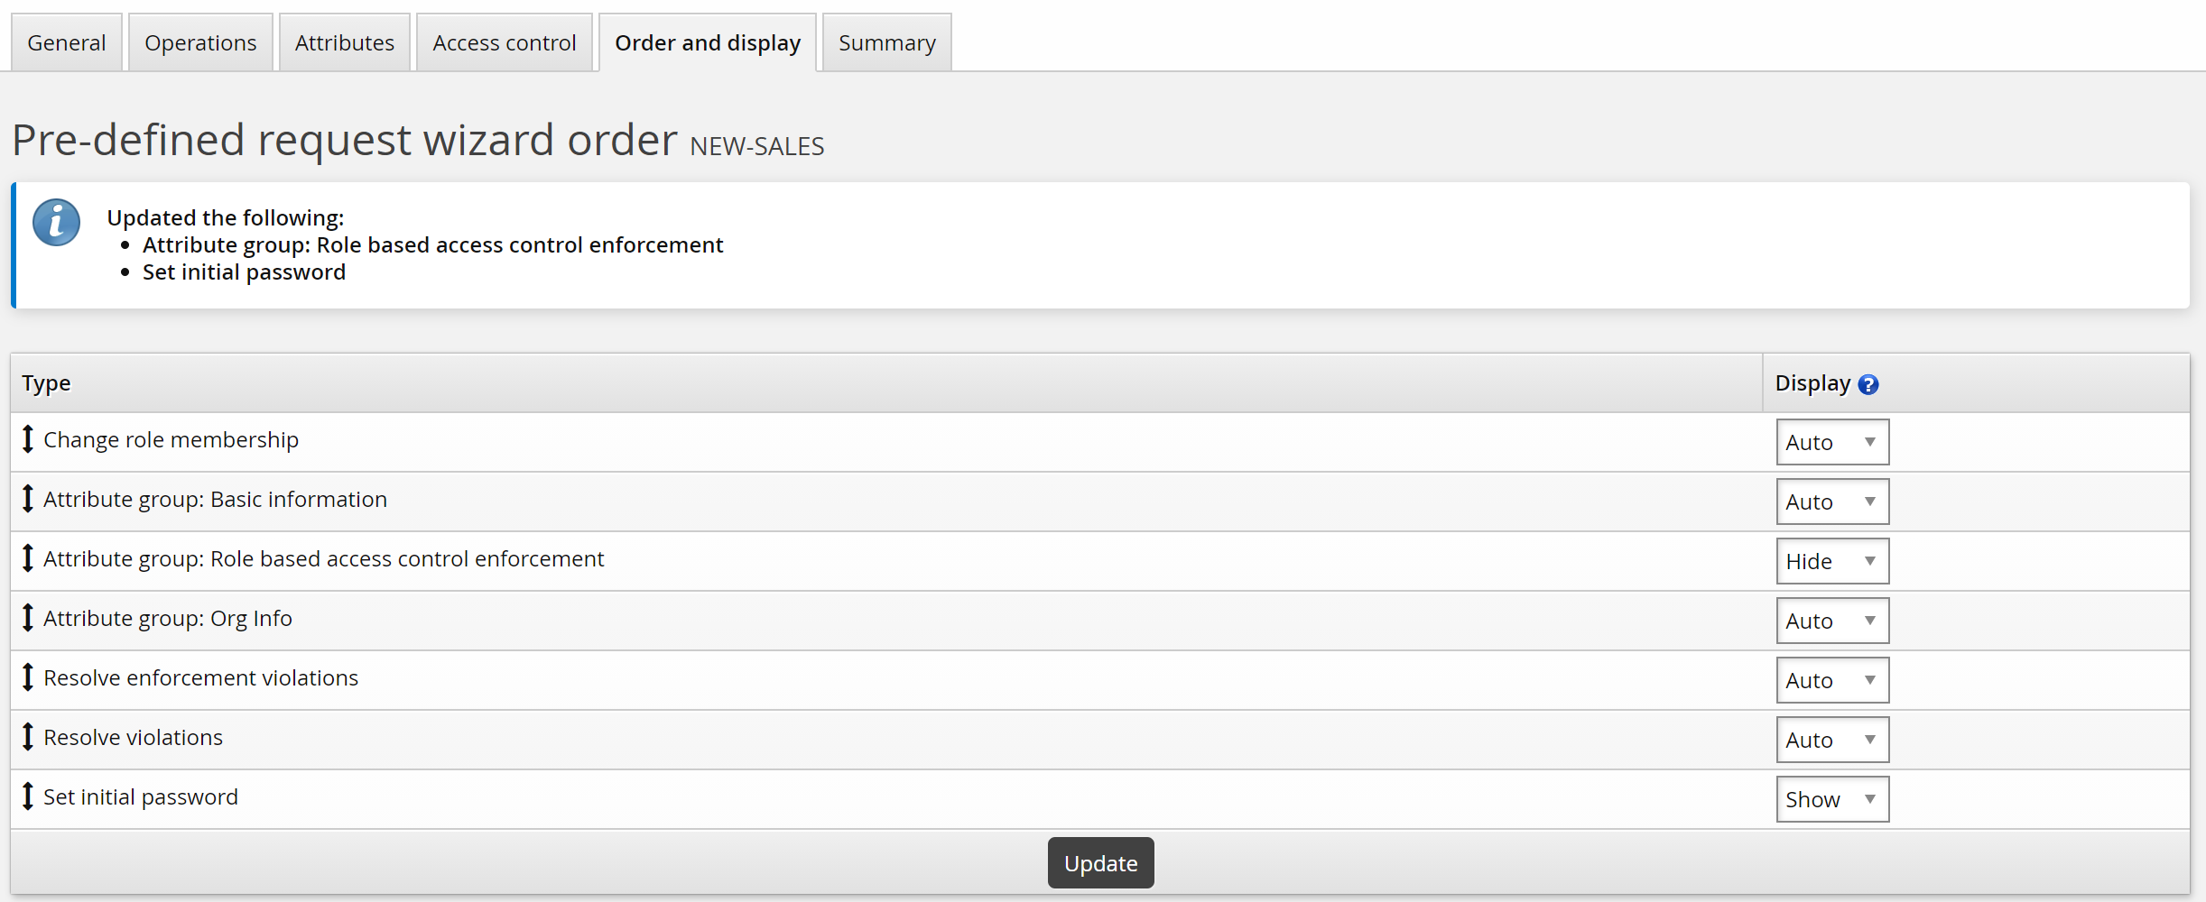Open the Attributes tab
The height and width of the screenshot is (902, 2206).
click(x=344, y=43)
